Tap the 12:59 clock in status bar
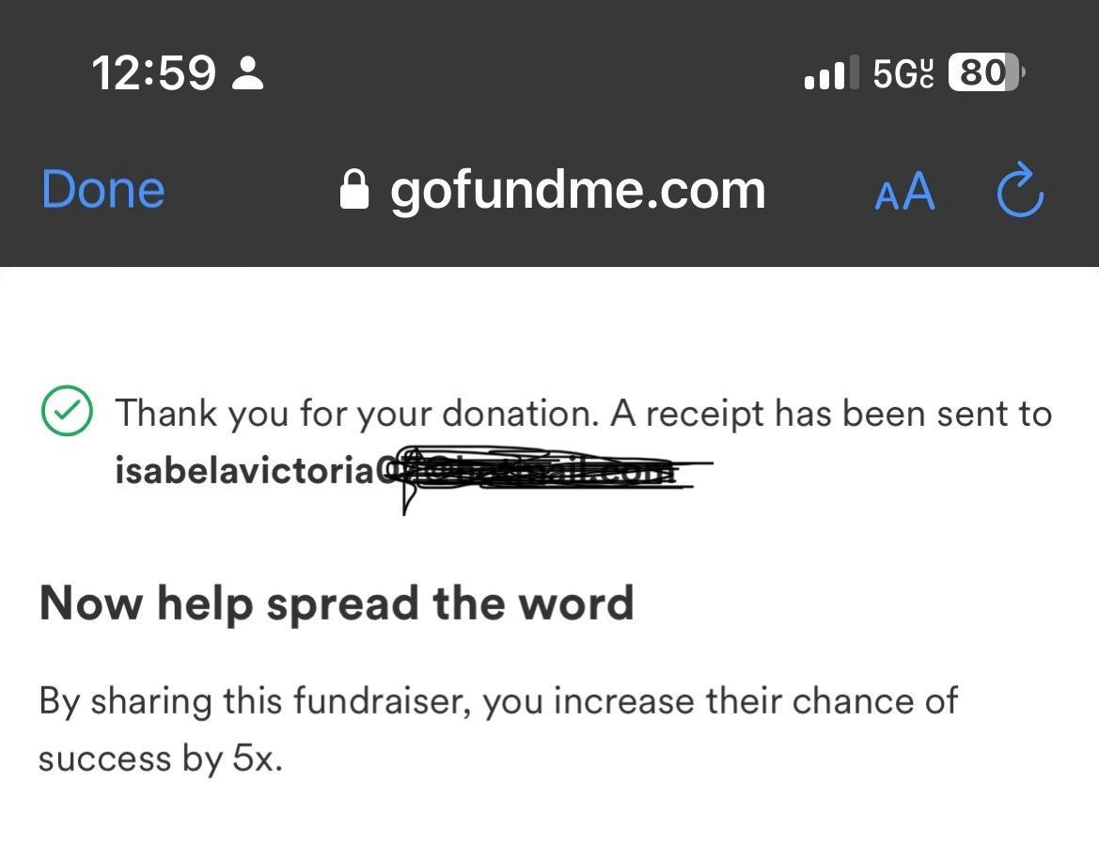 [x=154, y=72]
